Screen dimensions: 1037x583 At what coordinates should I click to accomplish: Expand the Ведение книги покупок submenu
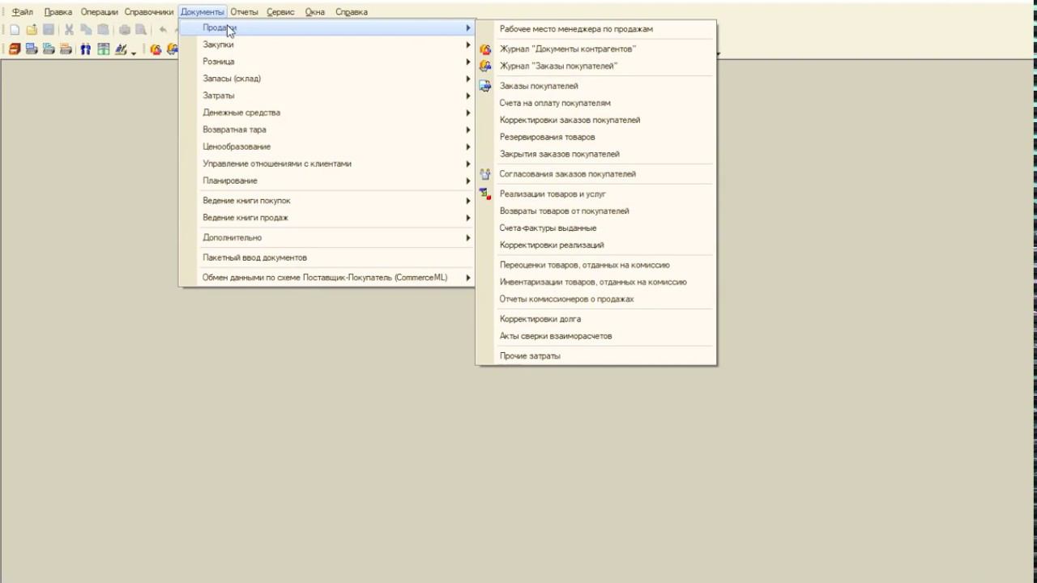[x=326, y=201]
